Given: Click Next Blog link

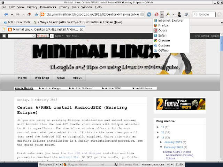Looking at the screenshot, I should (x=72, y=36).
